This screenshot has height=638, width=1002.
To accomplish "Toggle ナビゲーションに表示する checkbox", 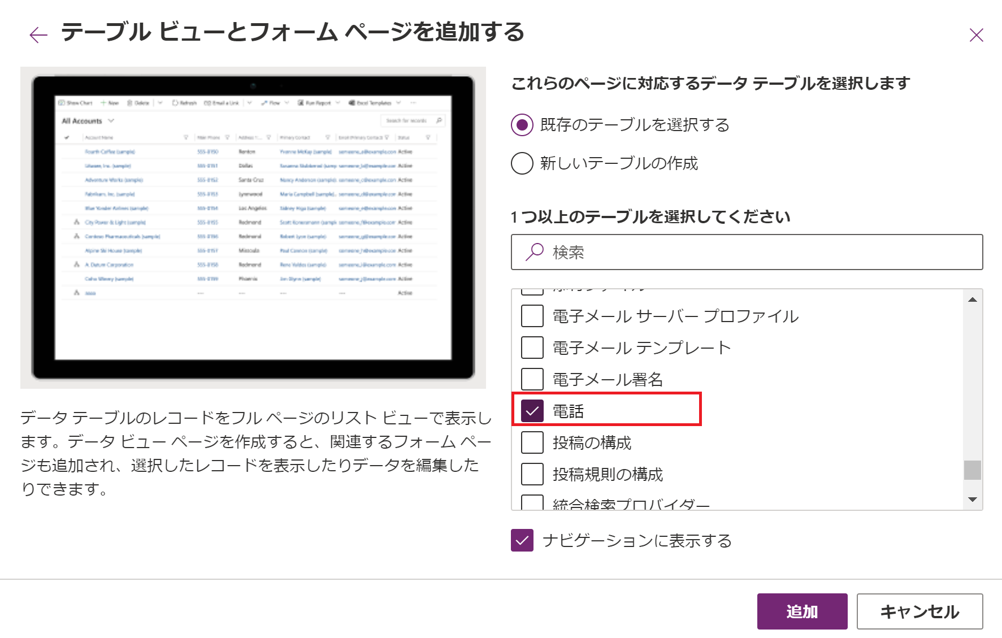I will 522,540.
